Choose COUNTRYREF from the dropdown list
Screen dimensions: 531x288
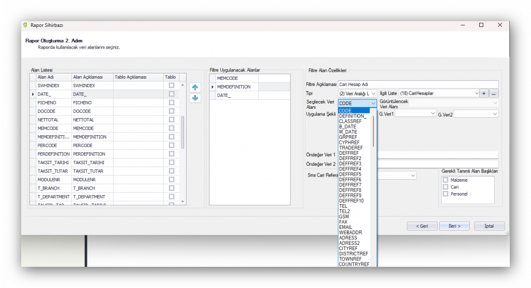[354, 264]
